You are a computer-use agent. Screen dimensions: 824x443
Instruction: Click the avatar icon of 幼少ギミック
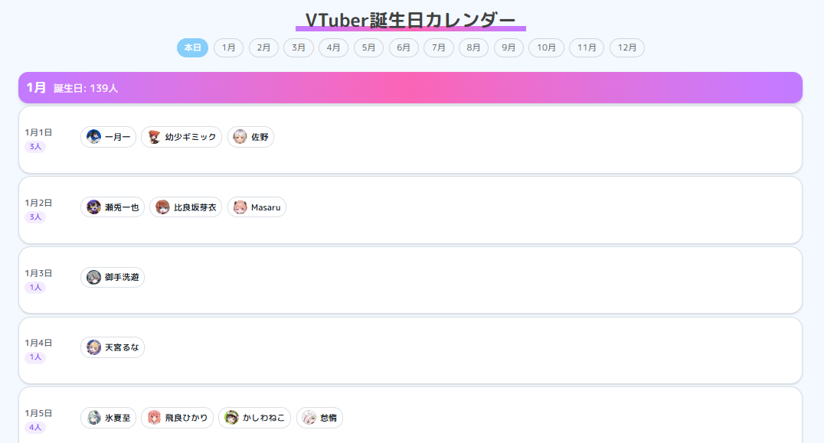tap(154, 137)
